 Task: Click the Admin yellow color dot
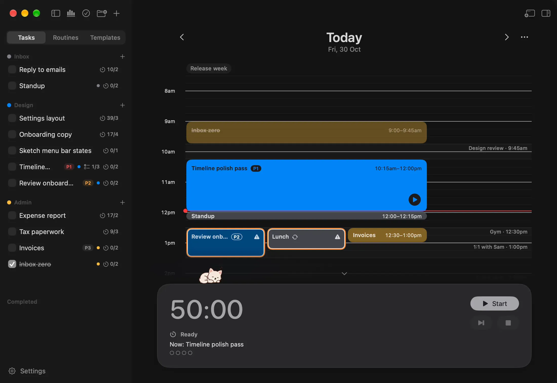[x=9, y=202]
